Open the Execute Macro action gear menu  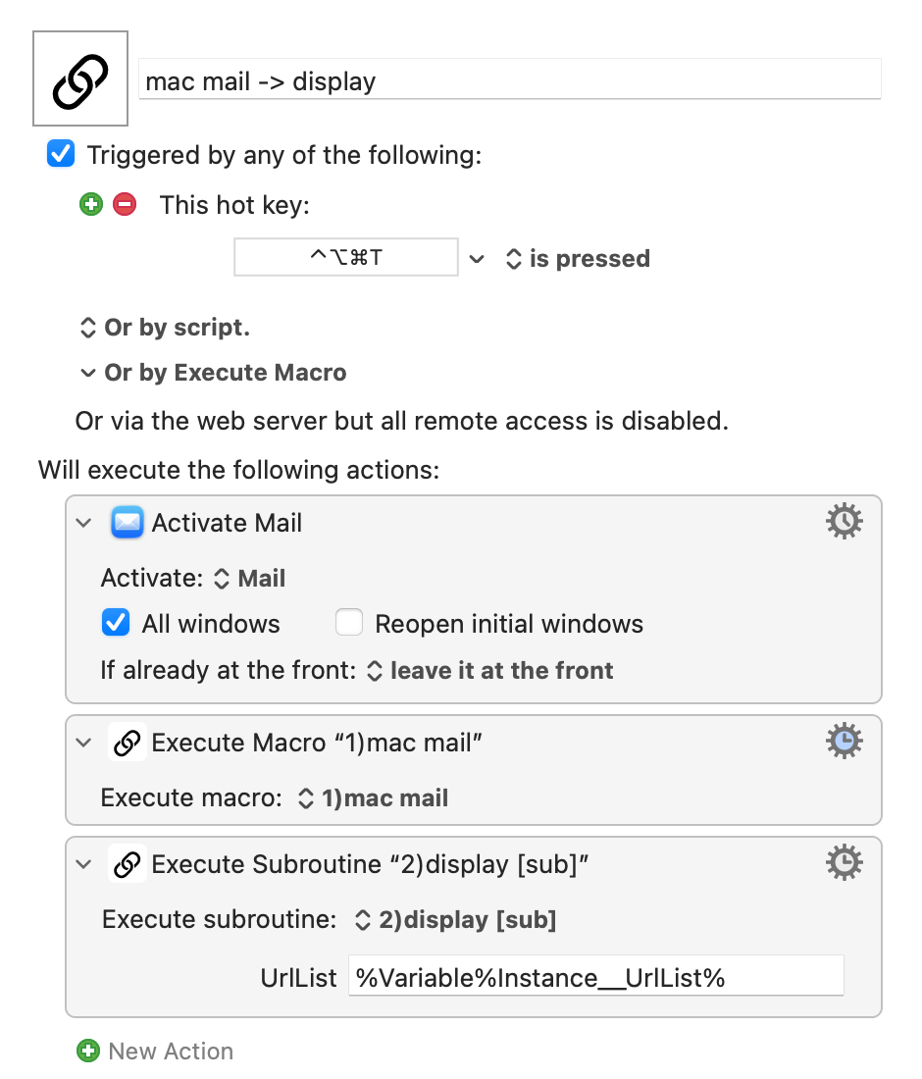844,742
